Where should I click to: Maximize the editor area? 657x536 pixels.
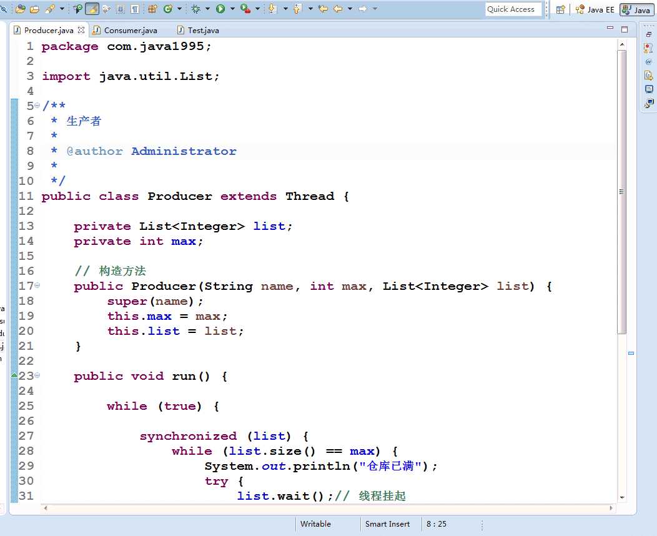pyautogui.click(x=625, y=29)
